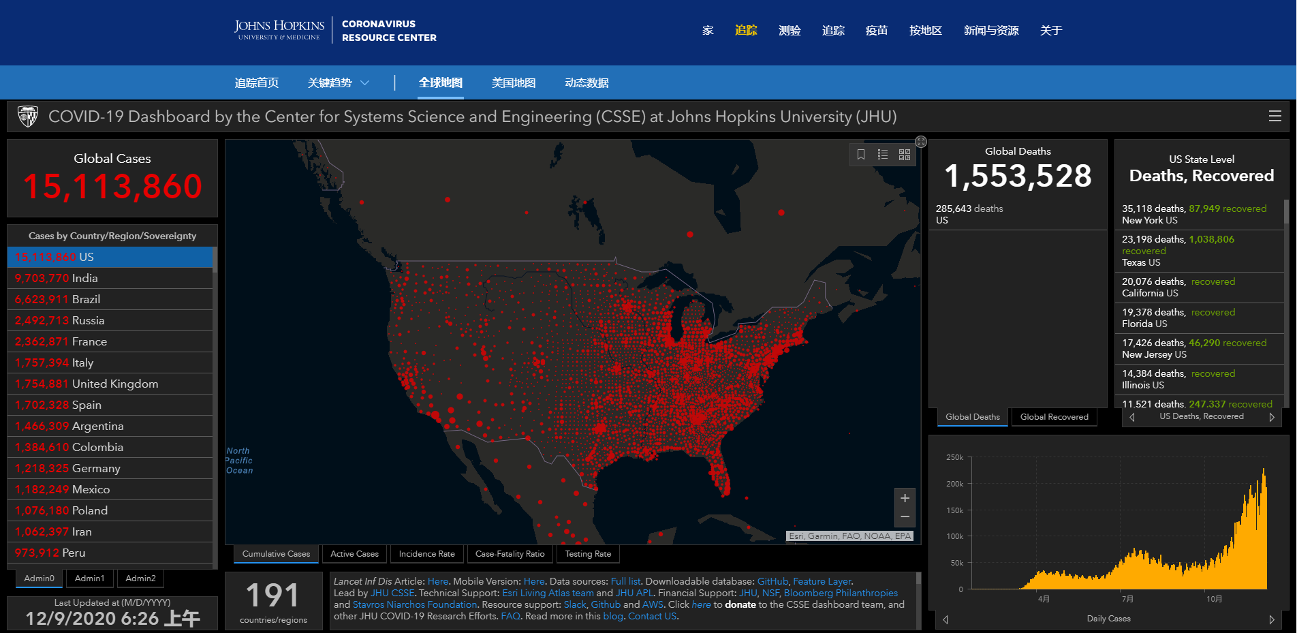
Task: Go to next panel after US Deaths, Recovered
Action: click(x=1272, y=417)
